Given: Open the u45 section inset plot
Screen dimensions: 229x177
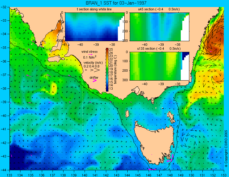Looking at the screenshot, I should 159,27.
